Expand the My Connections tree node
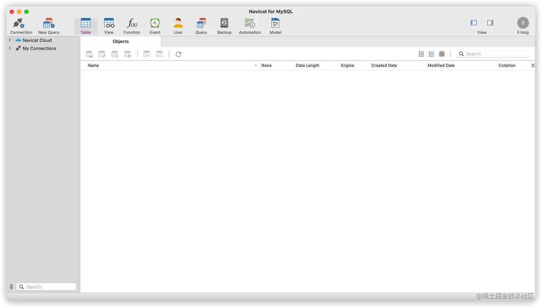This screenshot has height=308, width=542. [x=10, y=48]
